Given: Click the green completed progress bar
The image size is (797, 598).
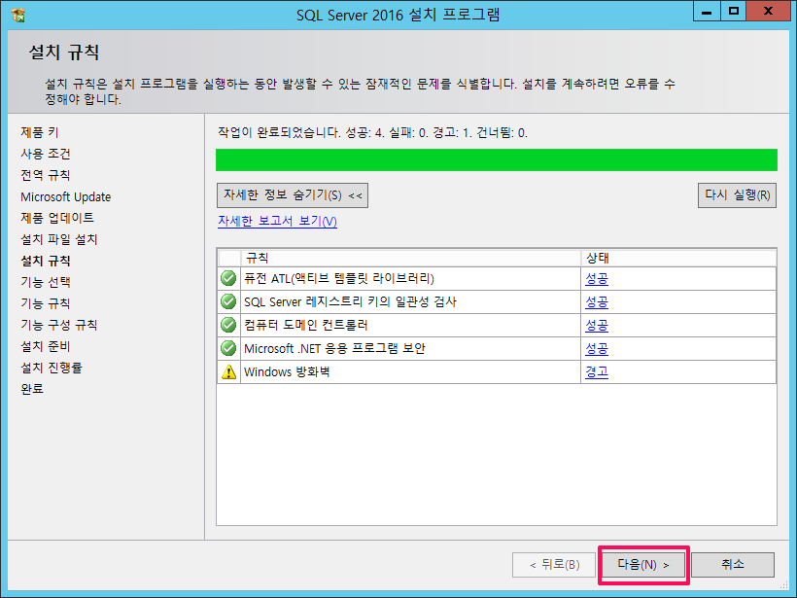Looking at the screenshot, I should tap(497, 159).
